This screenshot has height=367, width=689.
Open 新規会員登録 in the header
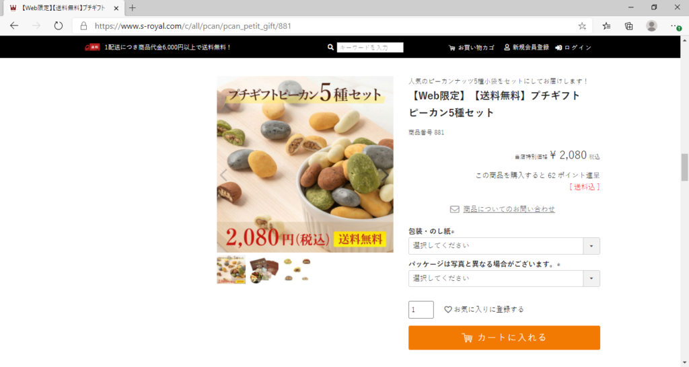pyautogui.click(x=526, y=48)
